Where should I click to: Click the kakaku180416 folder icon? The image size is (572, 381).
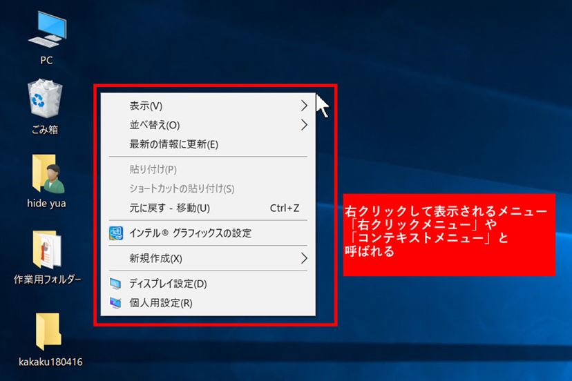(48, 331)
